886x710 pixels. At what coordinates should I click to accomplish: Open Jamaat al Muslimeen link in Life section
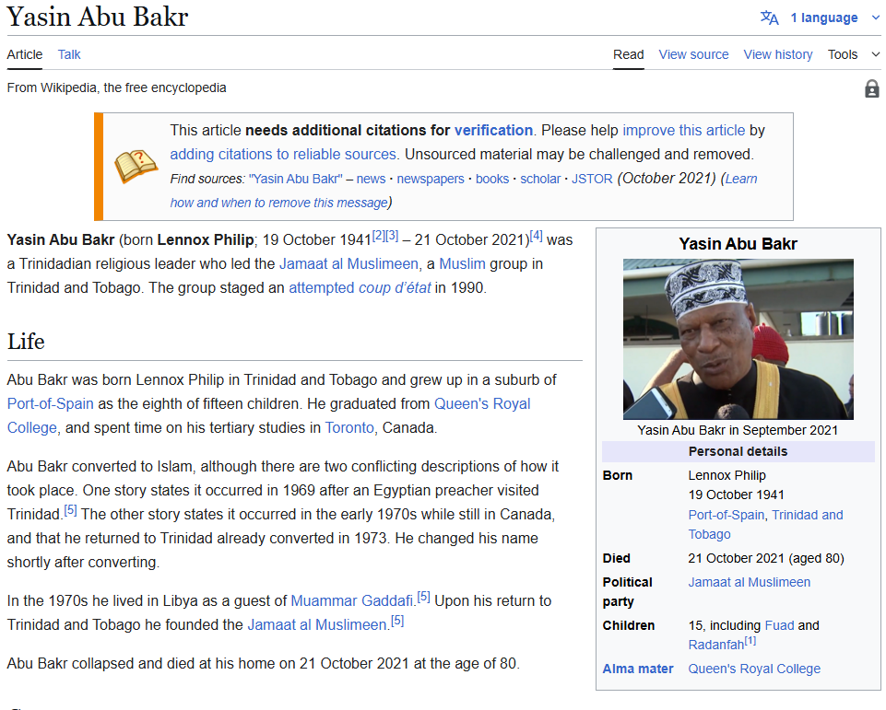click(317, 625)
